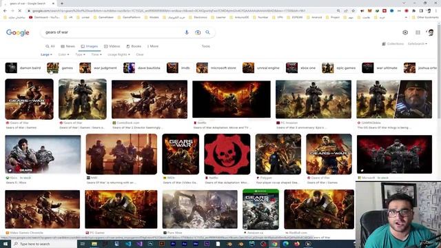Open the Extensions puzzle icon

pos(413,11)
